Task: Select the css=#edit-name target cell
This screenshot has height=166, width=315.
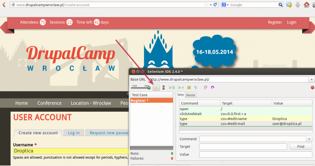Action: pos(246,119)
